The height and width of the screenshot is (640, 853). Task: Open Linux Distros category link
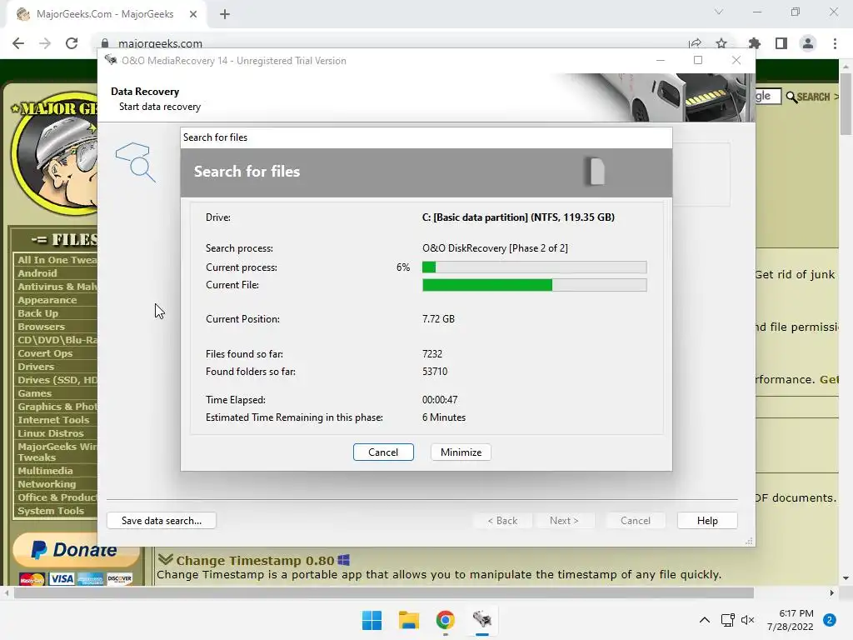[x=51, y=433]
